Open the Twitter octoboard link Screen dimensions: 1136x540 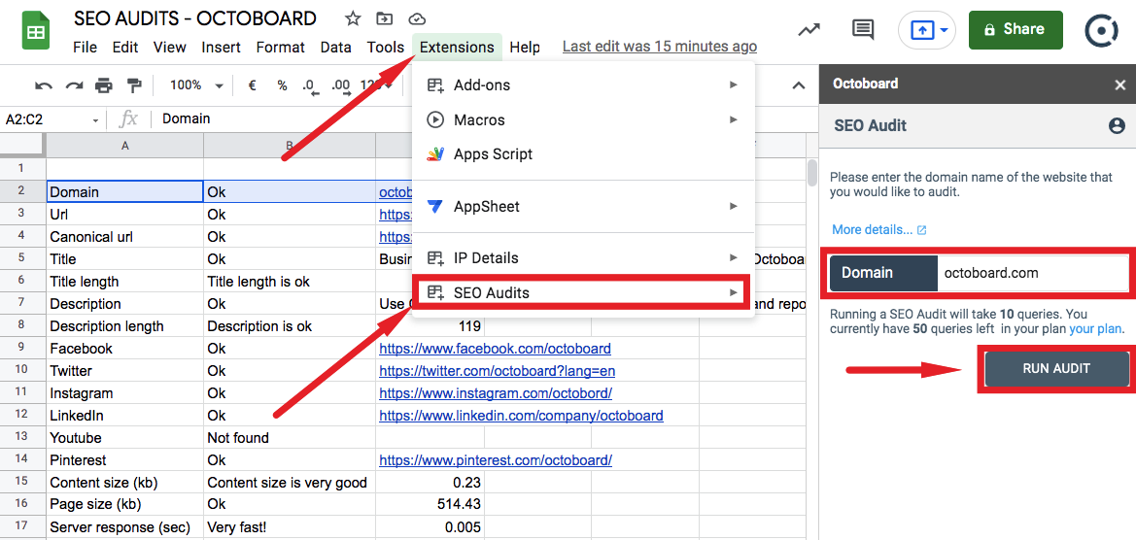[x=497, y=371]
